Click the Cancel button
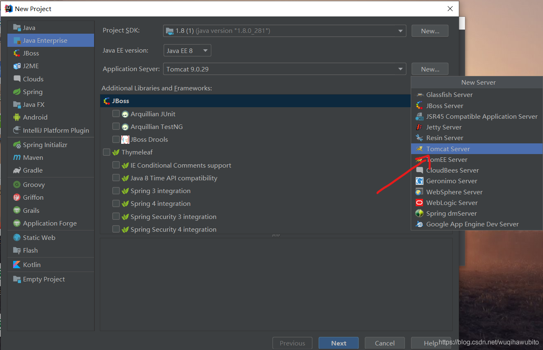Viewport: 543px width, 350px height. pos(385,343)
